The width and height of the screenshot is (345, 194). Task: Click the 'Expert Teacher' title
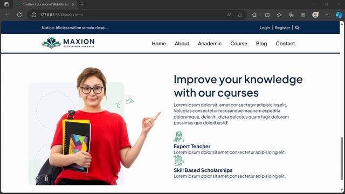point(192,147)
